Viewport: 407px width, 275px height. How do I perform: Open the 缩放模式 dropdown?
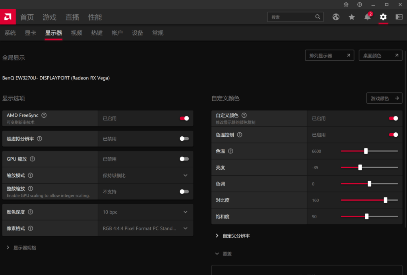click(145, 175)
